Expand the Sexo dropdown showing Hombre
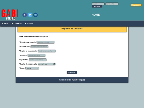This screenshot has height=108, width=144. pyautogui.click(x=32, y=68)
